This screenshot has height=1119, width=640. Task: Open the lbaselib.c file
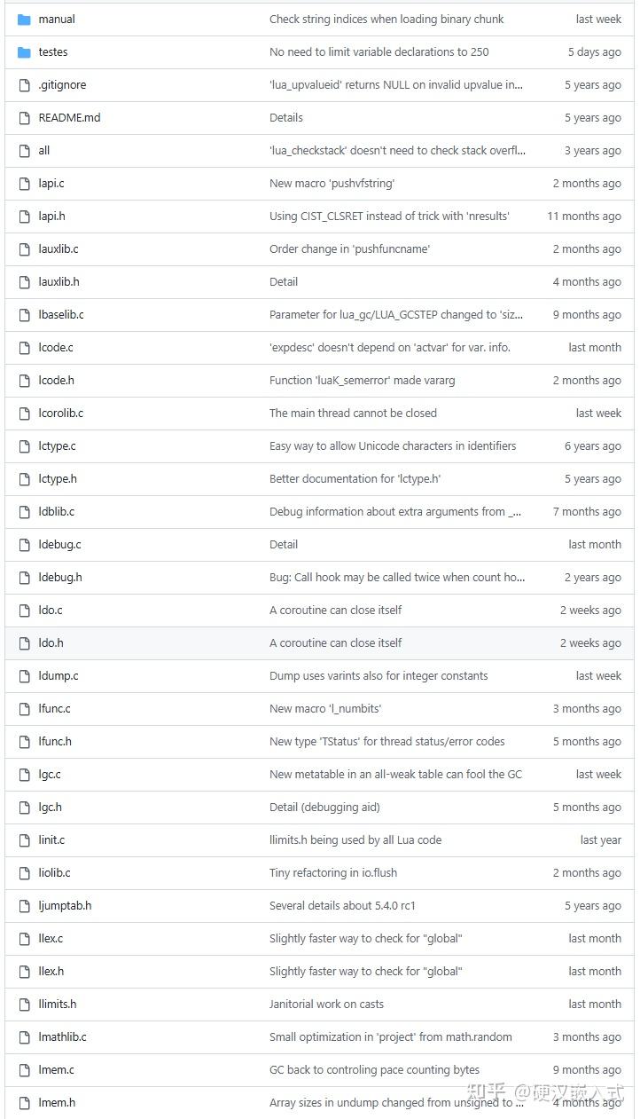coord(61,315)
